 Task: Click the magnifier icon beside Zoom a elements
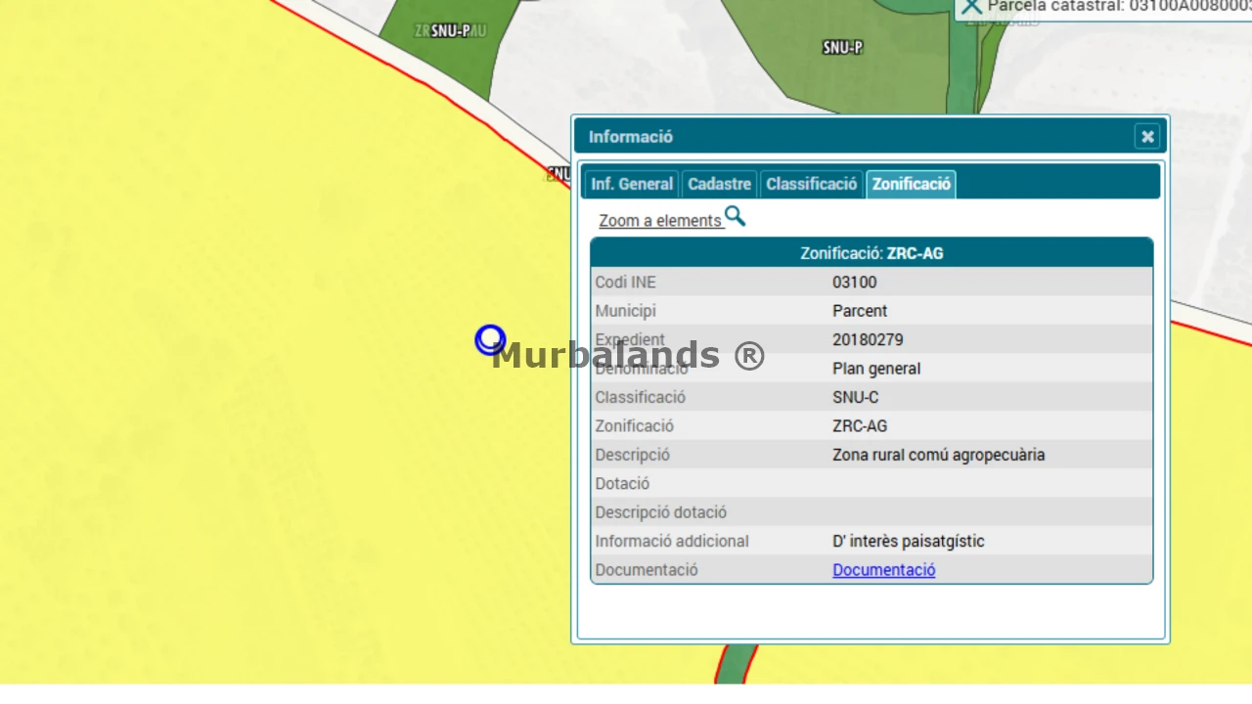(735, 216)
